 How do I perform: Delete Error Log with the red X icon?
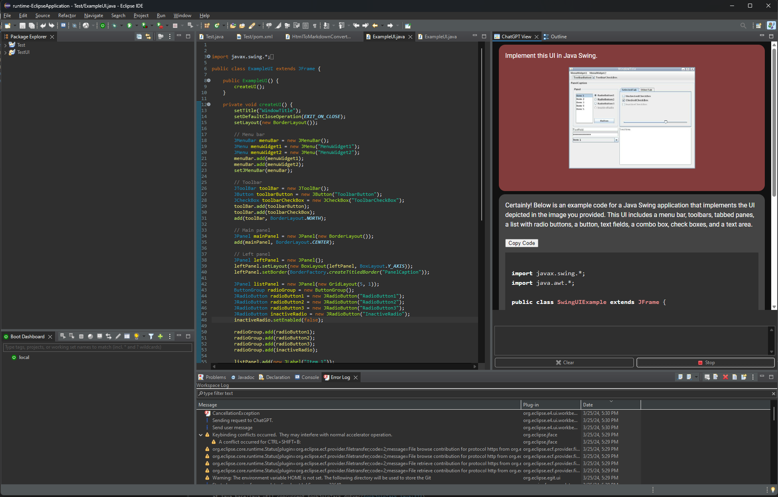(725, 377)
